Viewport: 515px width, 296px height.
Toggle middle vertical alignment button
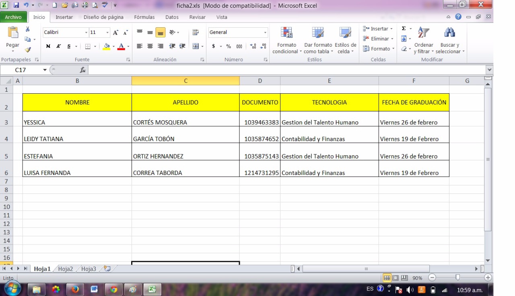[150, 33]
